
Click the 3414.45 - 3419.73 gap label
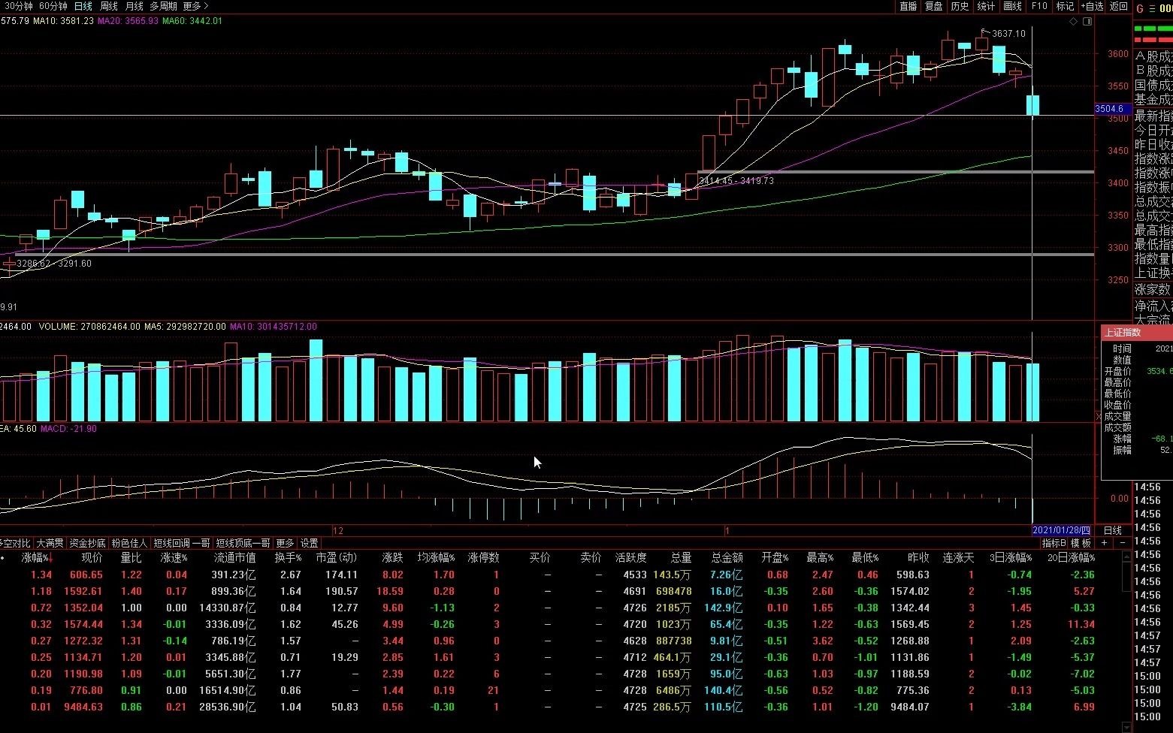point(736,181)
